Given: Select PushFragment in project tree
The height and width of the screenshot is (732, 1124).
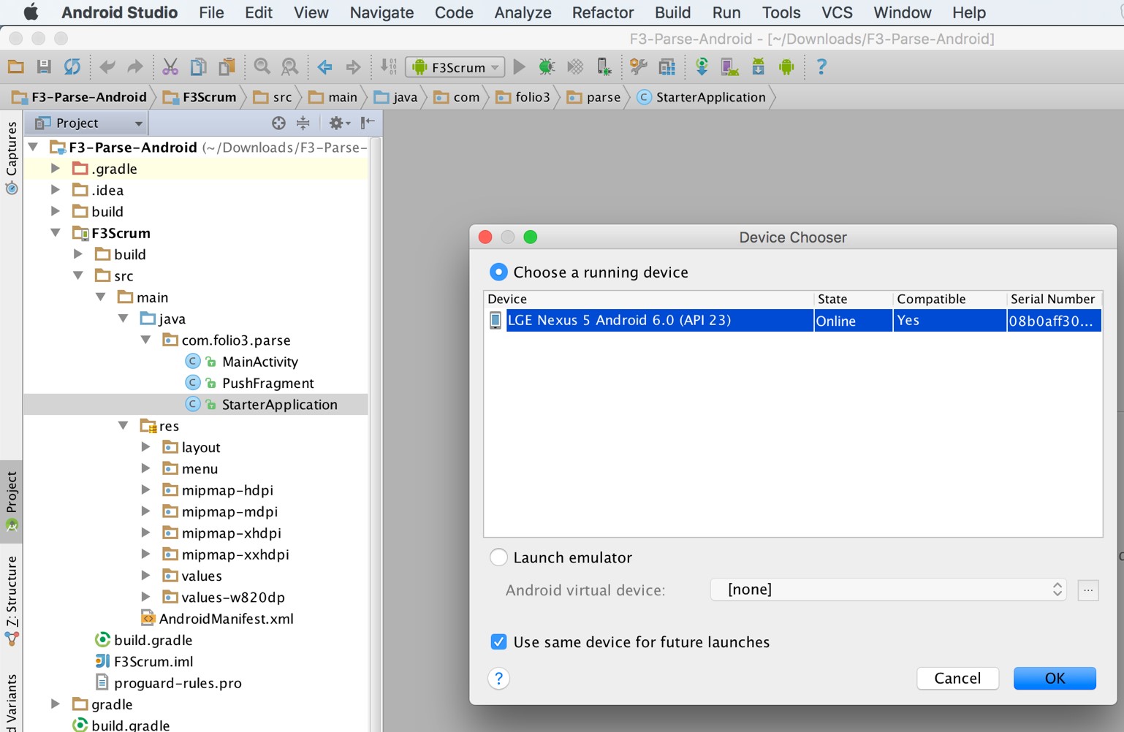Looking at the screenshot, I should [x=267, y=383].
